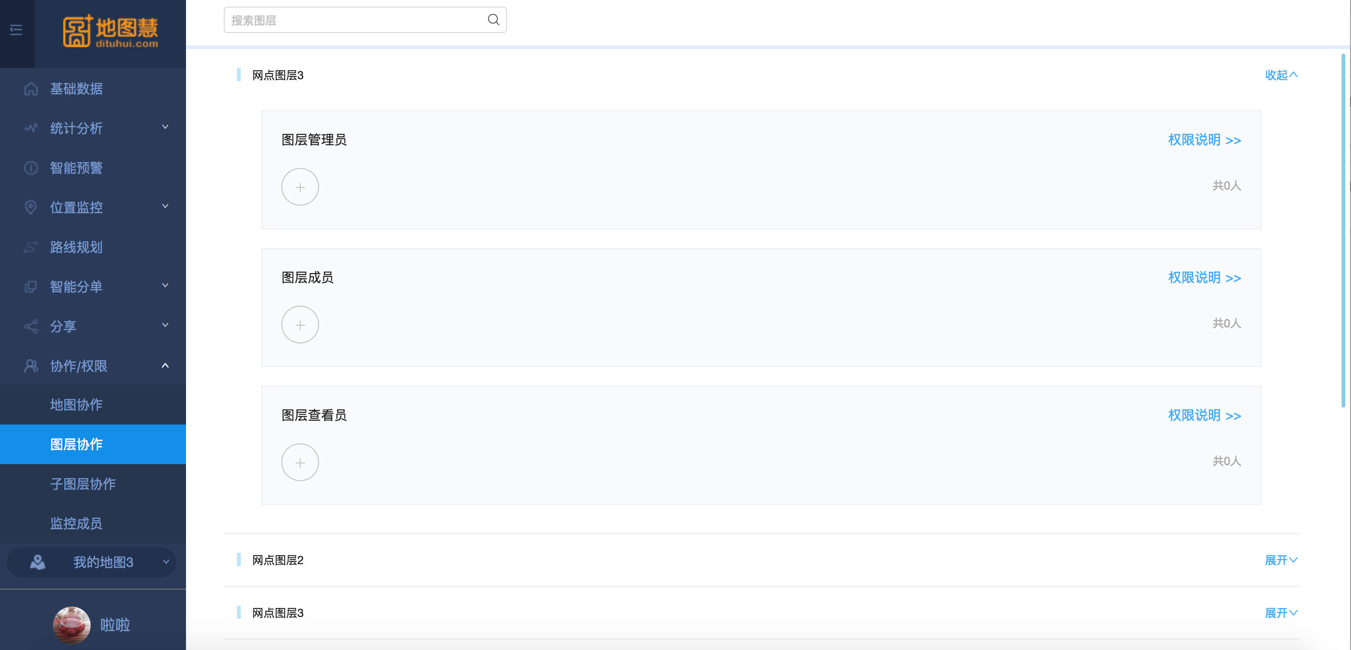Expand the 统计分析 menu chevron
Screen dimensions: 1351x650
tap(165, 127)
